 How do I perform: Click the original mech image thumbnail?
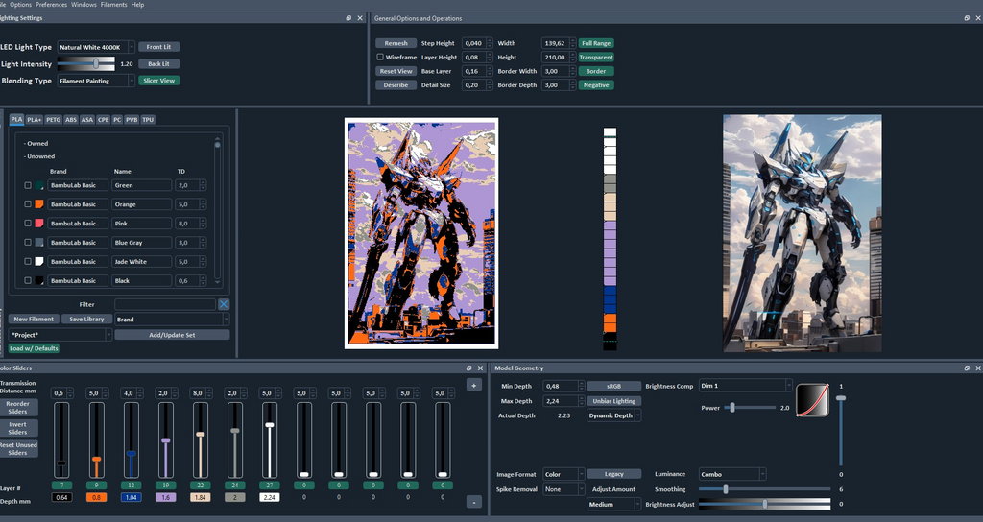pyautogui.click(x=802, y=233)
